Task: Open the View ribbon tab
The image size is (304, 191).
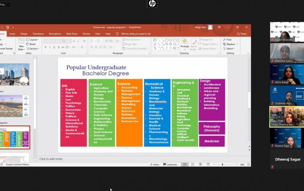Action: (x=98, y=34)
